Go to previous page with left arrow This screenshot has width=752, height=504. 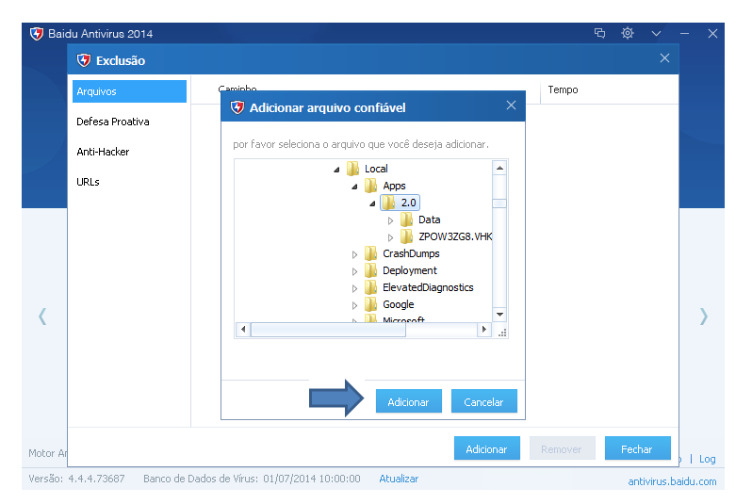(x=42, y=317)
